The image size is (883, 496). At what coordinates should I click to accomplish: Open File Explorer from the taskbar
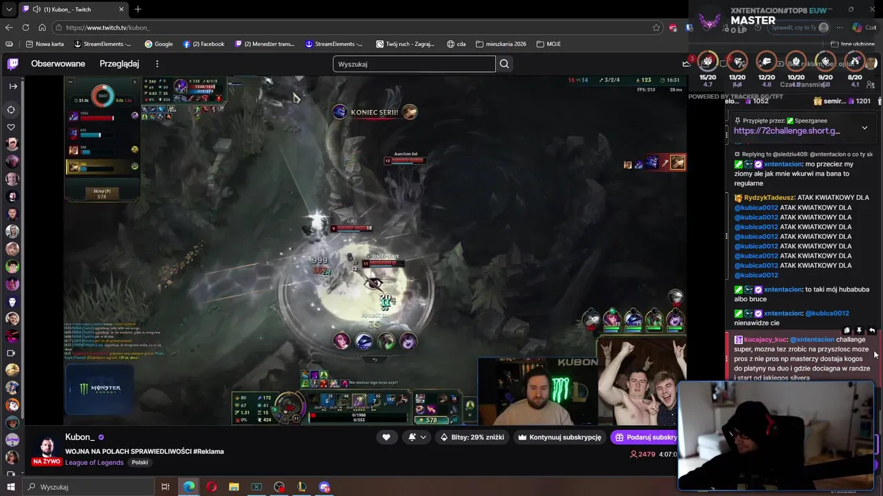(234, 487)
